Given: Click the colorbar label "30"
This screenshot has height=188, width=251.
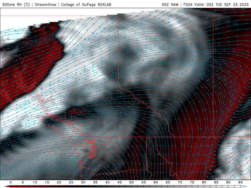Looking at the screenshot, I should pos(83,182).
